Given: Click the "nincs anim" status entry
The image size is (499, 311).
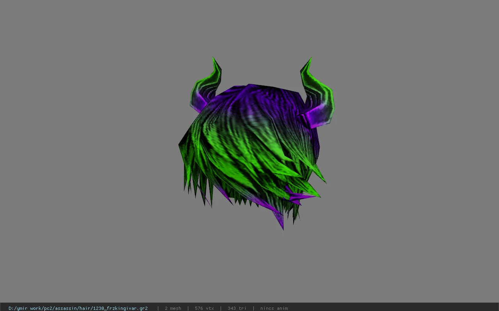Looking at the screenshot, I should (x=274, y=308).
